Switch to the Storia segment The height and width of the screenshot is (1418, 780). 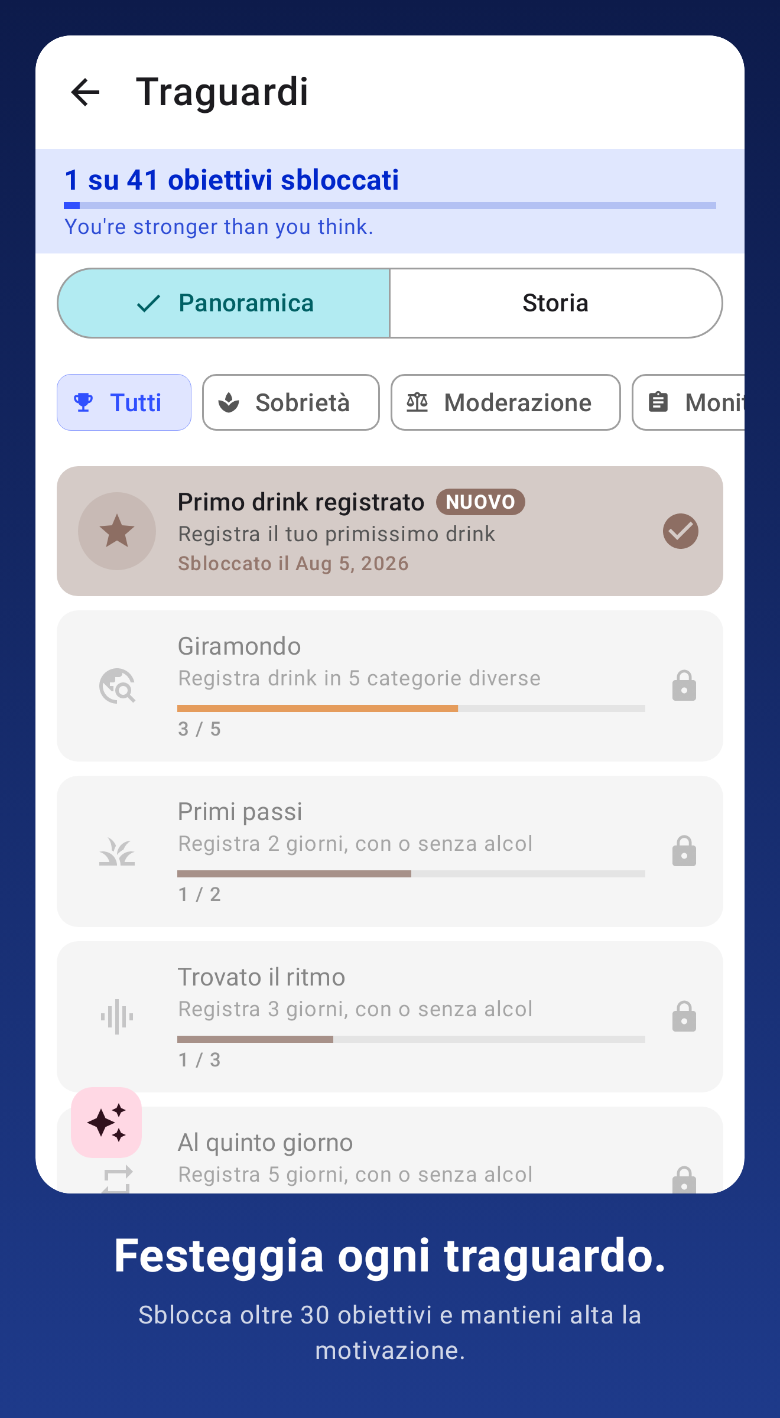556,303
